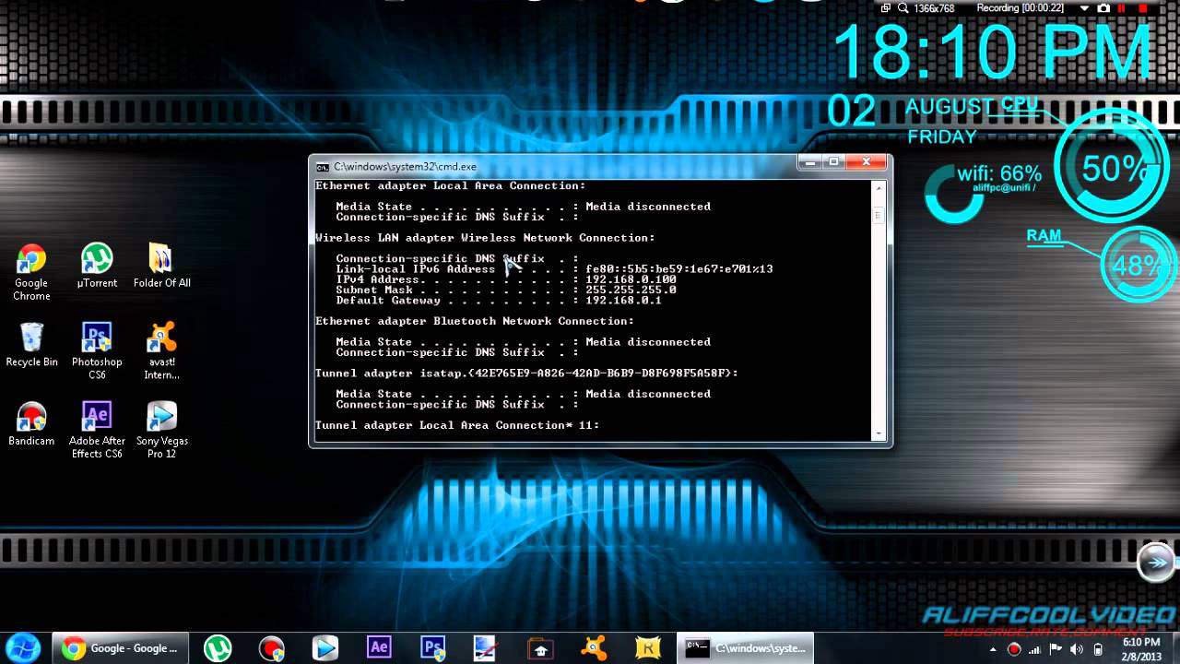Image resolution: width=1180 pixels, height=664 pixels.
Task: Open the cmd.exe title bar system menu
Action: coord(322,167)
